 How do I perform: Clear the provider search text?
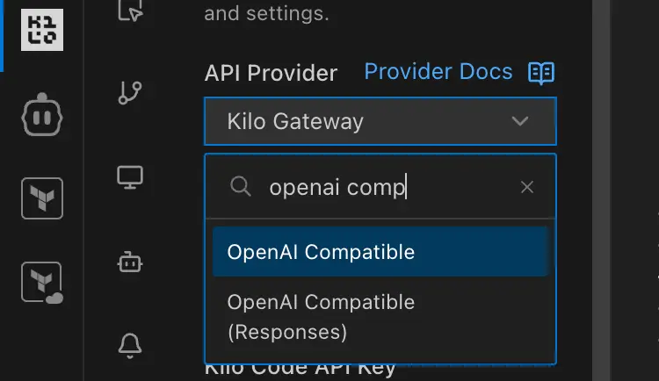point(527,187)
